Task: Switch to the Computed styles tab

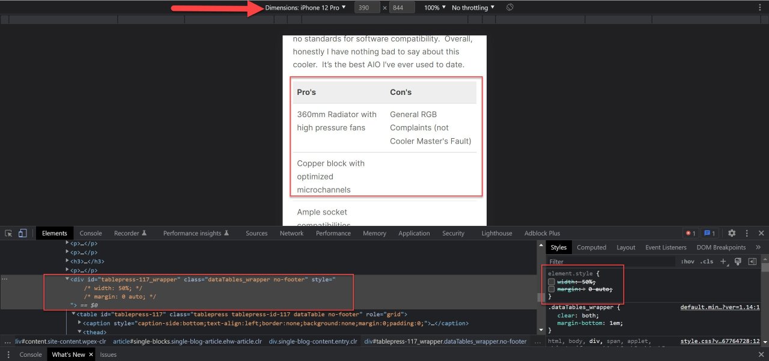Action: [591, 247]
